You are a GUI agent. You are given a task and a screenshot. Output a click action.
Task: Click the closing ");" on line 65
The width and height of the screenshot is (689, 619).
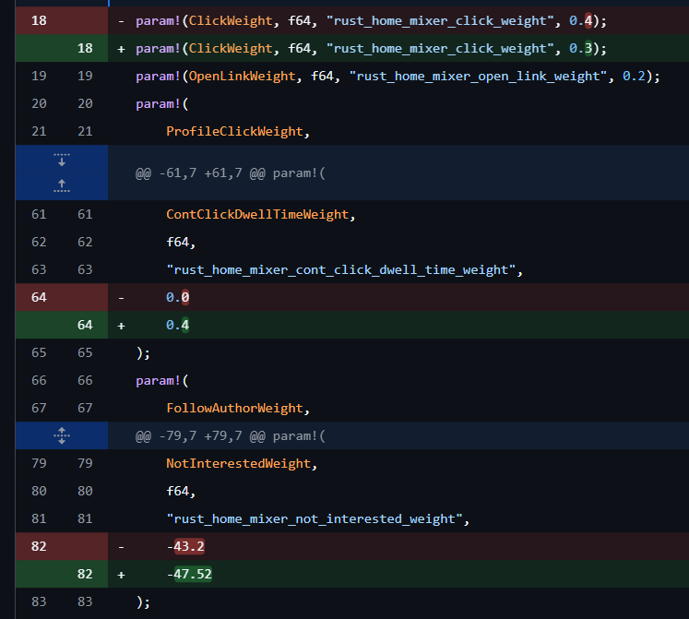(x=143, y=353)
